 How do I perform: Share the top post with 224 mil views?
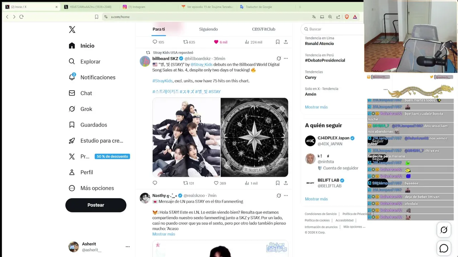[286, 42]
